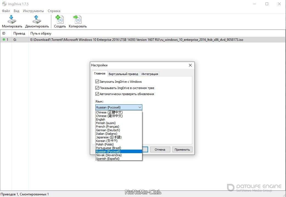Click the ImgDrive app icon in title bar
Screen dimensions: 286x197
pyautogui.click(x=4, y=4)
